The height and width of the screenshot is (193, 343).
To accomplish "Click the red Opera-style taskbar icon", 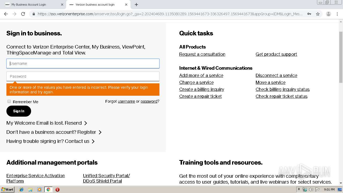I will tap(57, 190).
